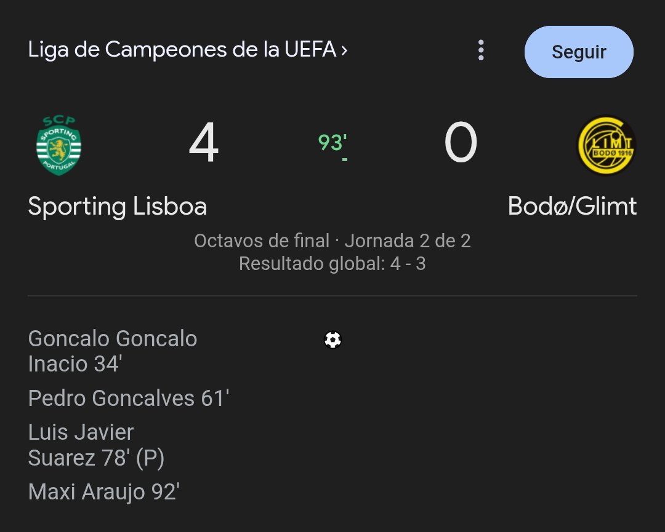
Task: Select scorer Pedro Goncalves 61'
Action: point(129,398)
